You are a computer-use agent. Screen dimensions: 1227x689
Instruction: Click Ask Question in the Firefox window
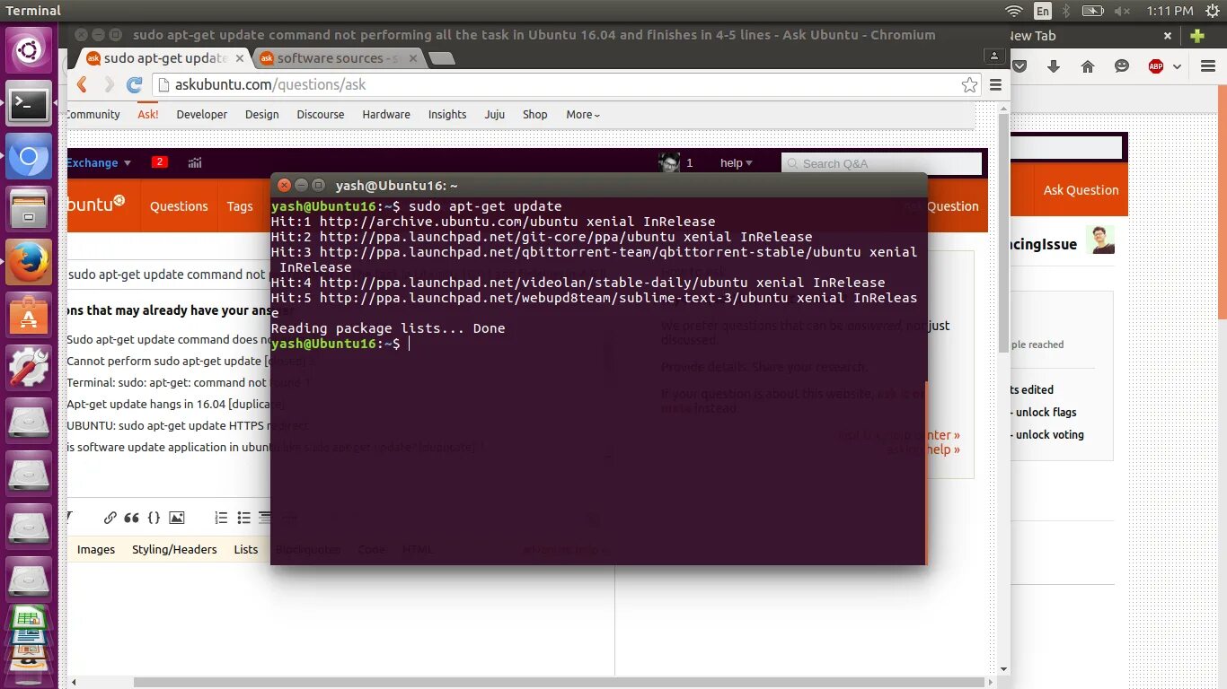1081,190
